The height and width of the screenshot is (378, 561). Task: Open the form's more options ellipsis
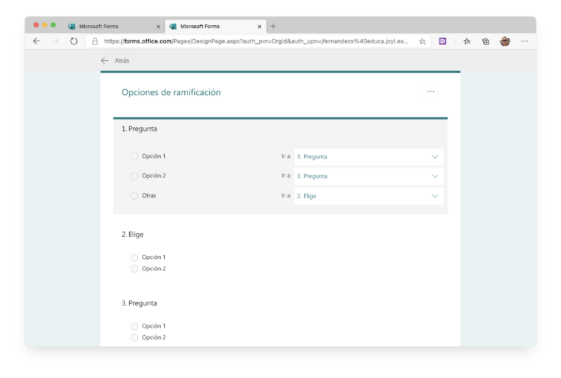pyautogui.click(x=431, y=92)
